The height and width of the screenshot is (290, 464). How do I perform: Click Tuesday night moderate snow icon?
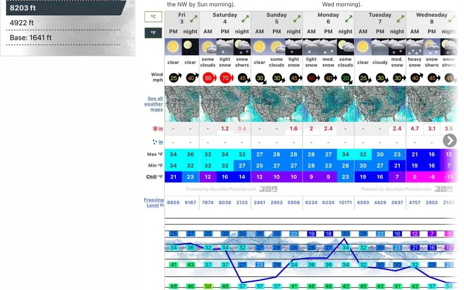(397, 47)
